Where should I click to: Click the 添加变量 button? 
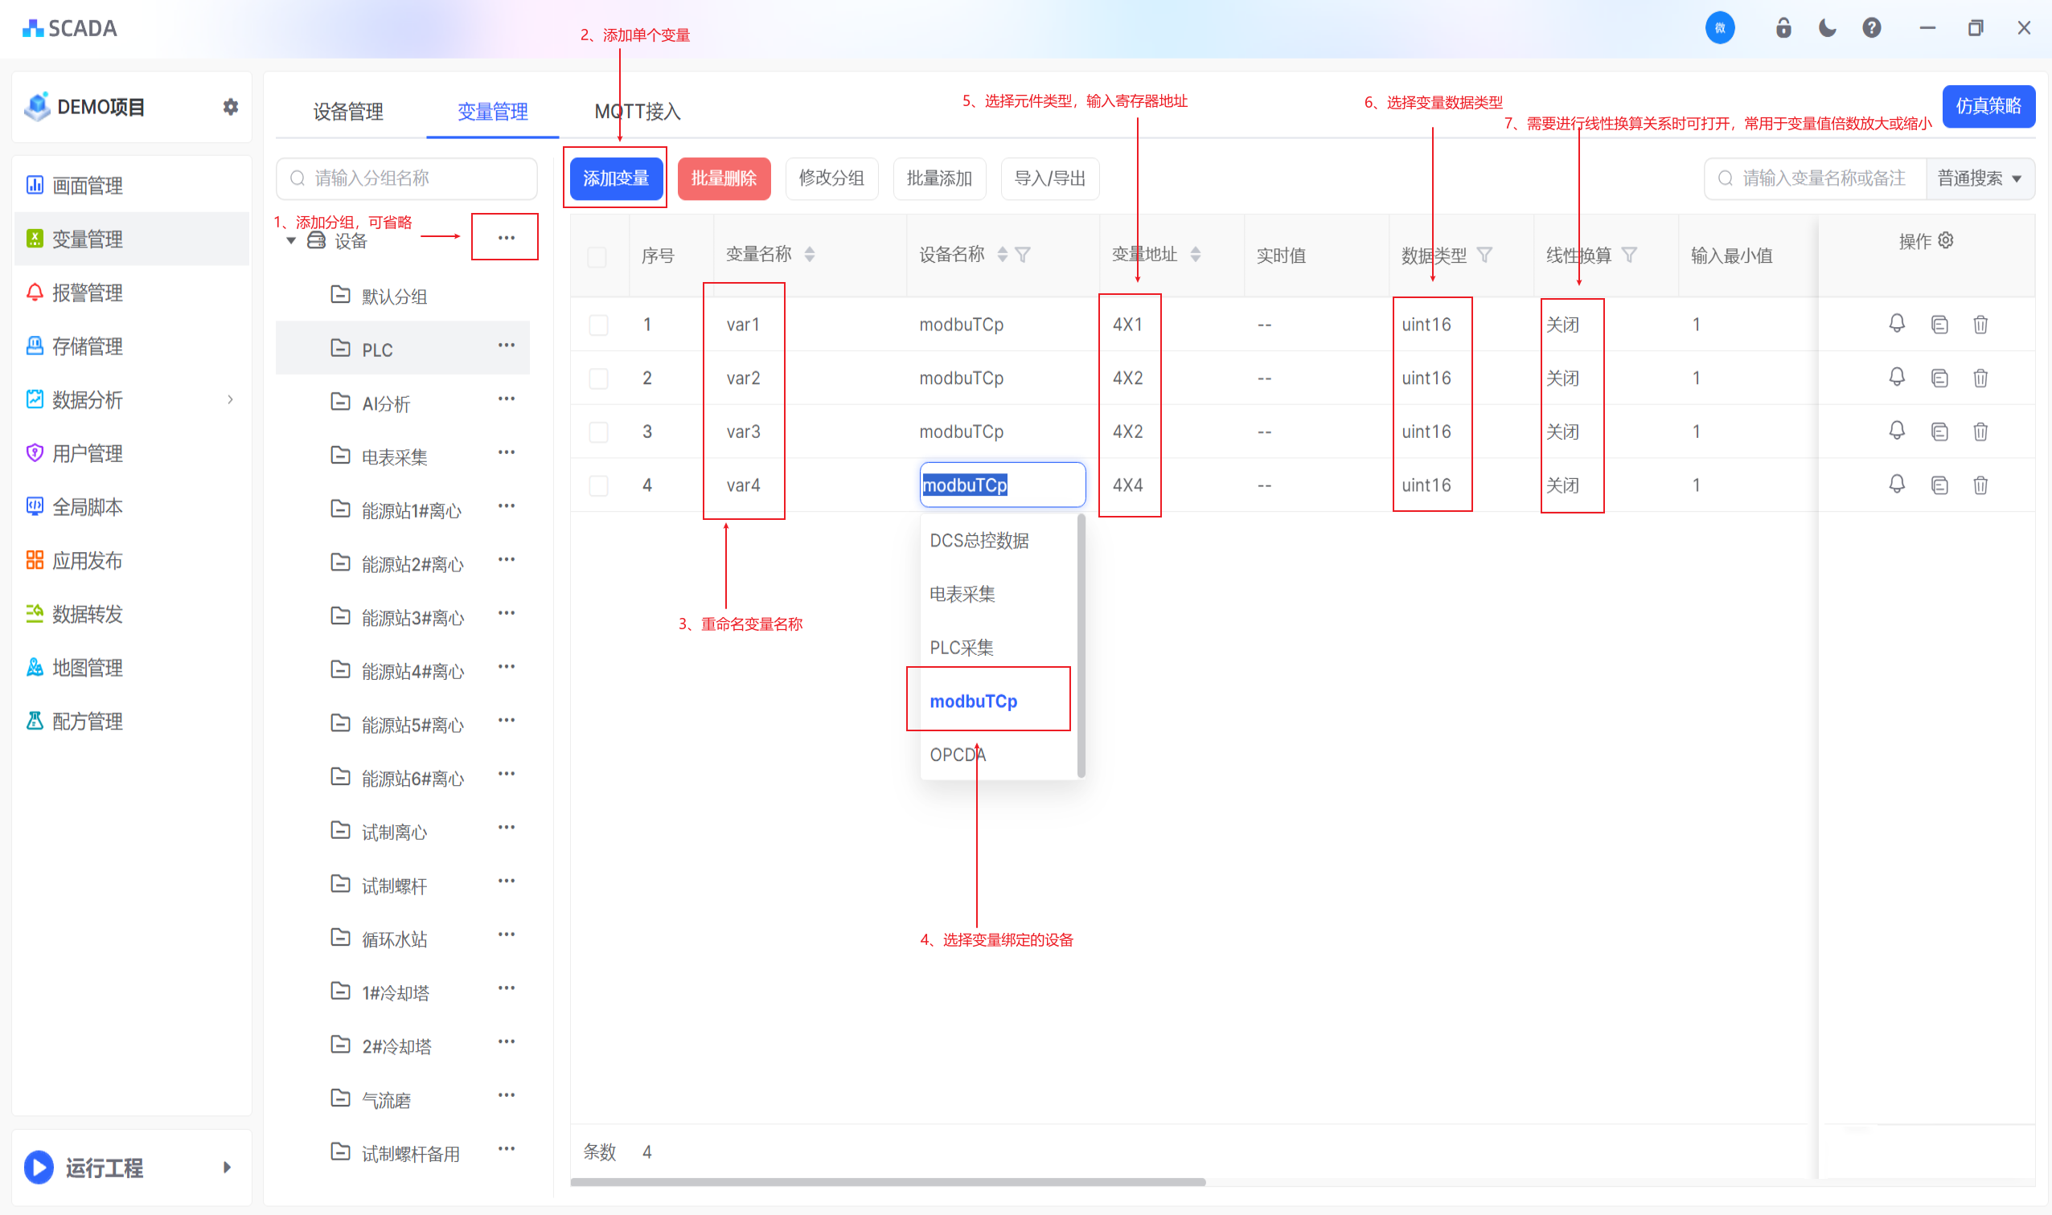pos(615,178)
